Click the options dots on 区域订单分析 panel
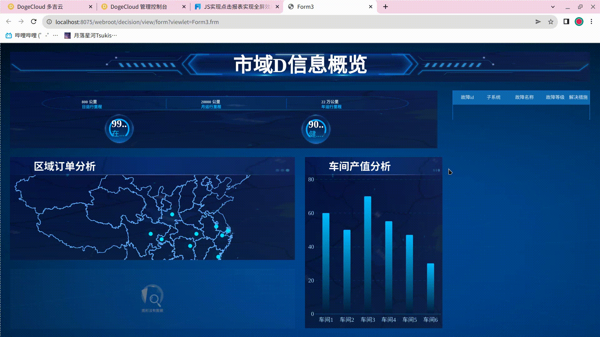Image resolution: width=600 pixels, height=337 pixels. 283,170
